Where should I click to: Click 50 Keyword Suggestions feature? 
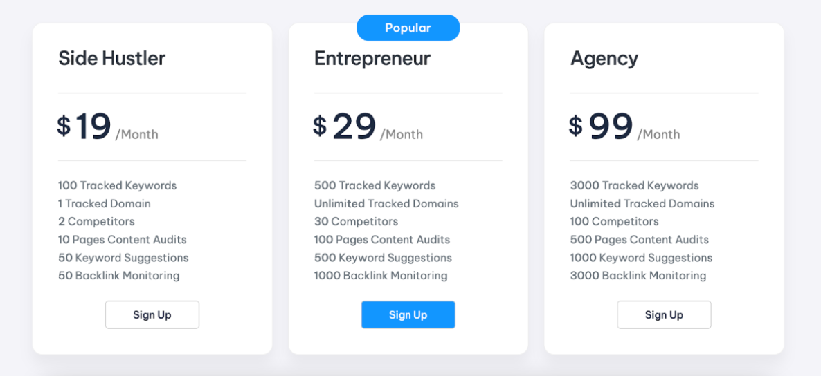coord(123,257)
